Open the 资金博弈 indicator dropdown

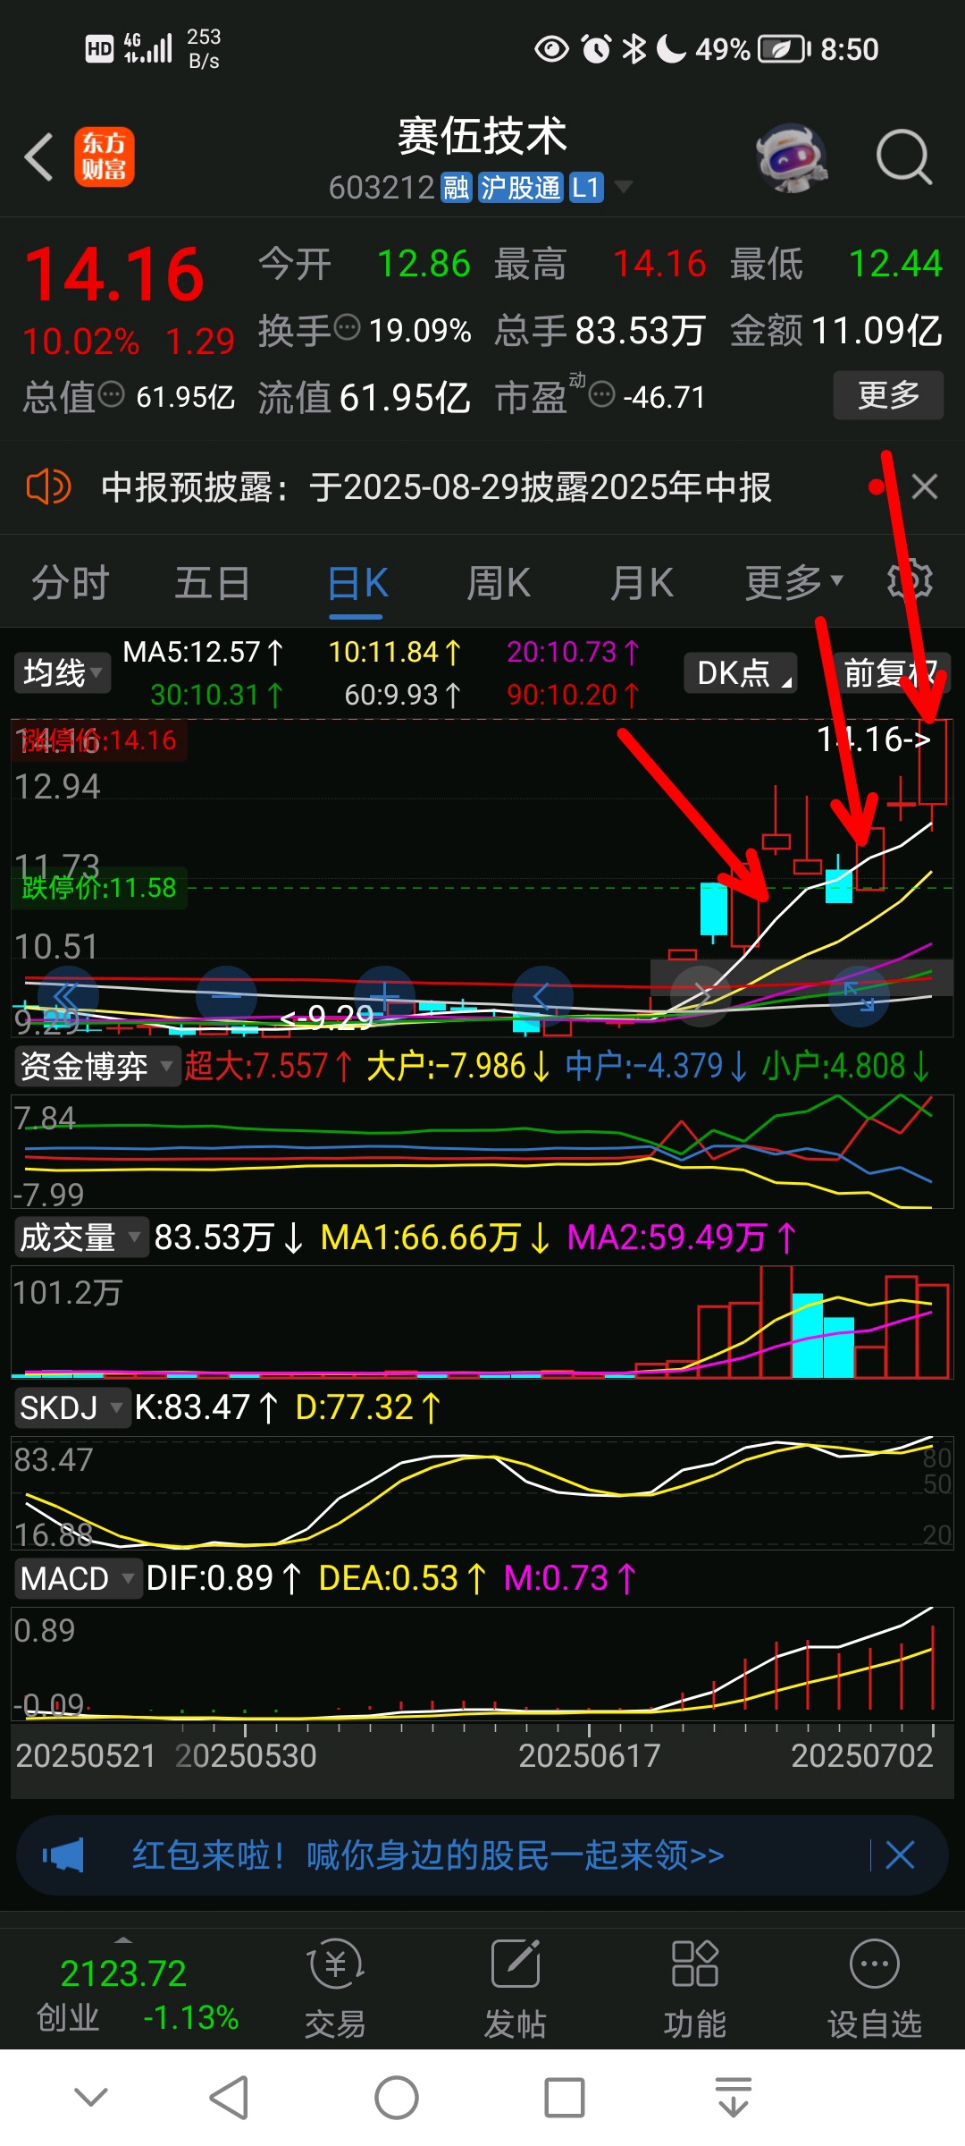coord(96,1066)
